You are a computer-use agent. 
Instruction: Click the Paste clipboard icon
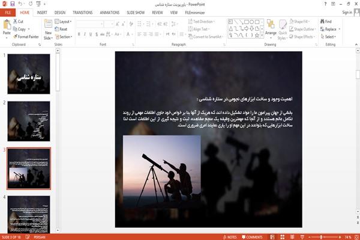(x=7, y=25)
